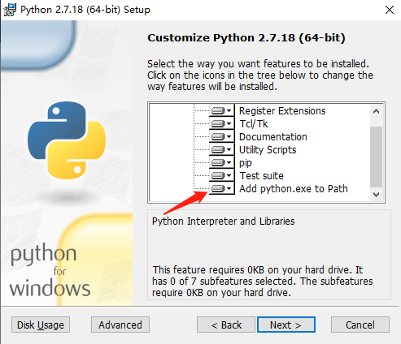Click the Python setup icon in title bar
This screenshot has height=344, width=401.
tap(10, 10)
